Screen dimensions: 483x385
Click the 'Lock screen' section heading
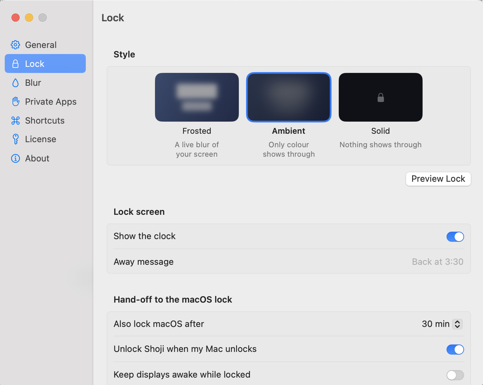click(139, 212)
